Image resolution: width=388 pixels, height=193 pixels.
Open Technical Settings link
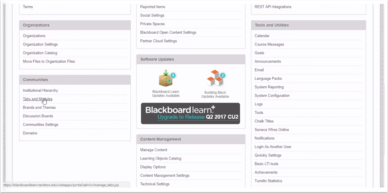[x=155, y=184]
